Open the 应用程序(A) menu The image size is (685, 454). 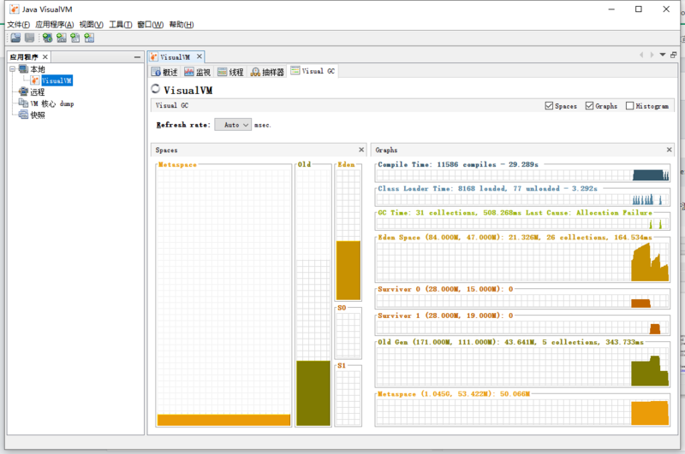point(55,25)
